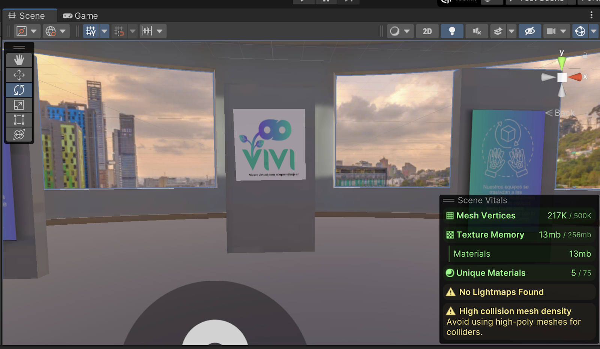The image size is (600, 349).
Task: Open the camera settings dropdown arrow
Action: pyautogui.click(x=563, y=31)
